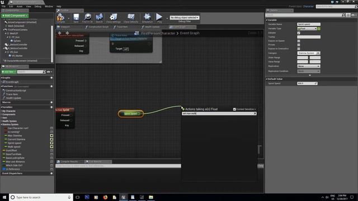Open the Window menu
Screen dimensions: 358x201
(49, 6)
